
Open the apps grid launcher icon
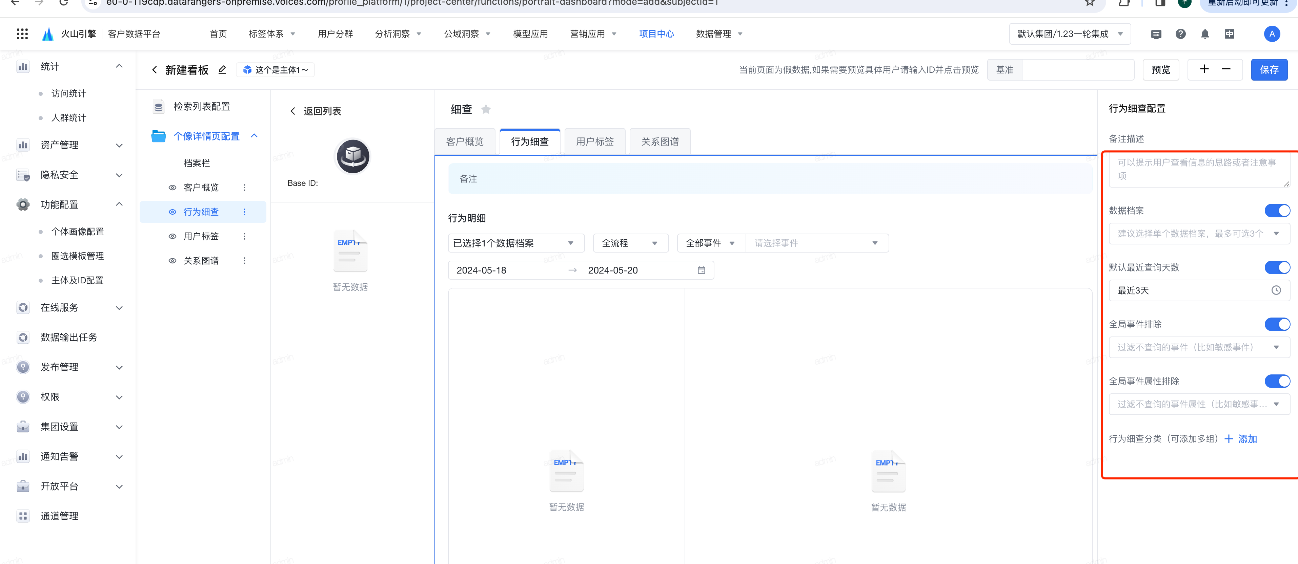coord(22,34)
